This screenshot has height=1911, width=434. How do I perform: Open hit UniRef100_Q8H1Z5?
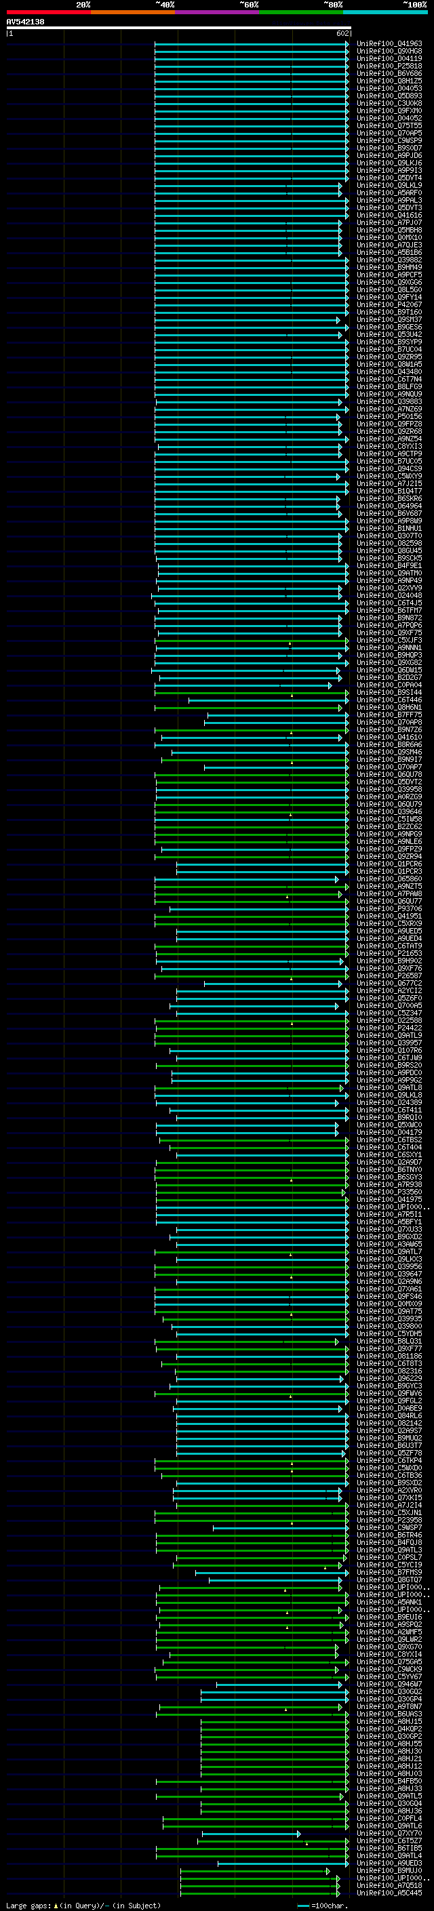(389, 81)
